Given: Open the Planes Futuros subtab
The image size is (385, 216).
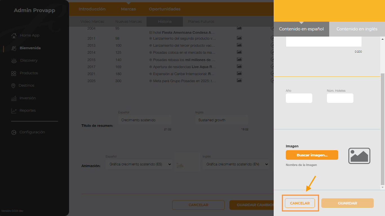Looking at the screenshot, I should click(201, 22).
